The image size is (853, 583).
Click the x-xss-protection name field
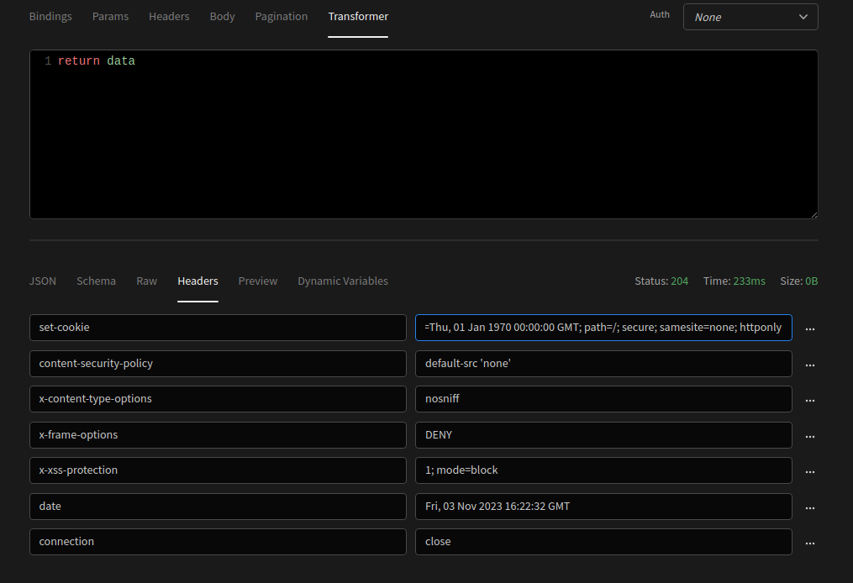[x=218, y=470]
